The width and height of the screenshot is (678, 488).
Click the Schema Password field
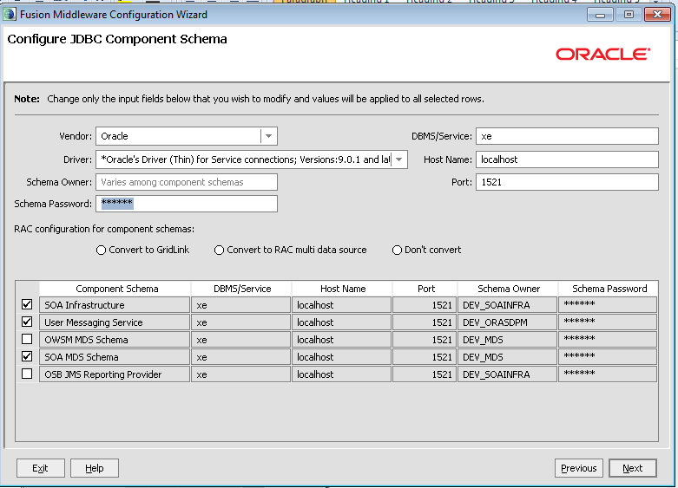tap(186, 204)
